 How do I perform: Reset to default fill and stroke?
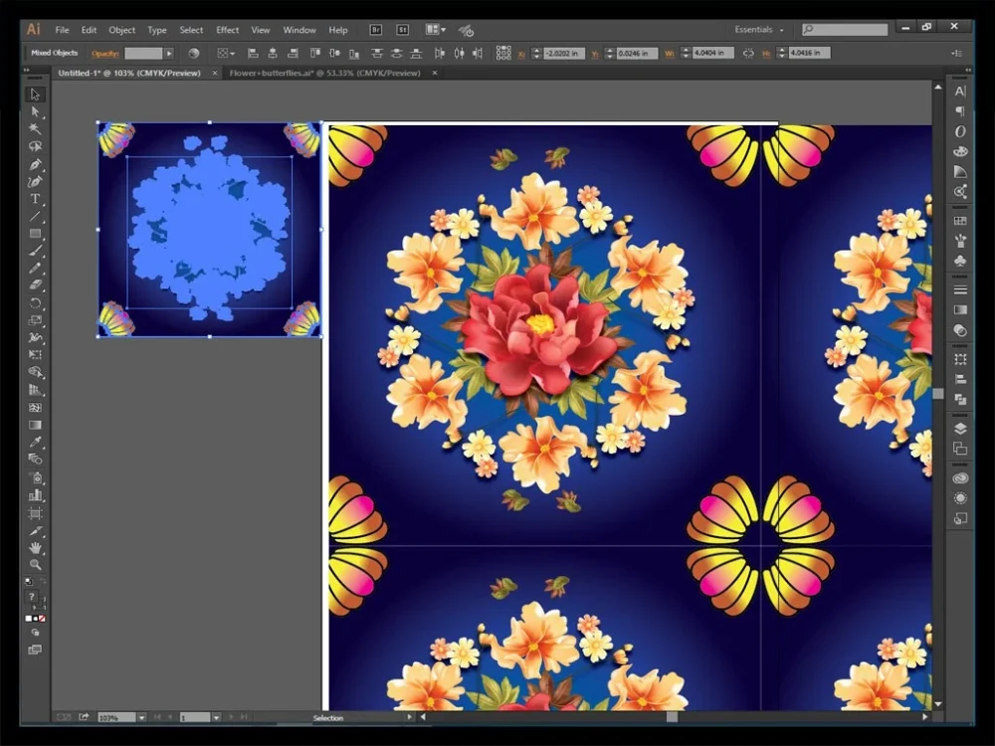click(29, 581)
